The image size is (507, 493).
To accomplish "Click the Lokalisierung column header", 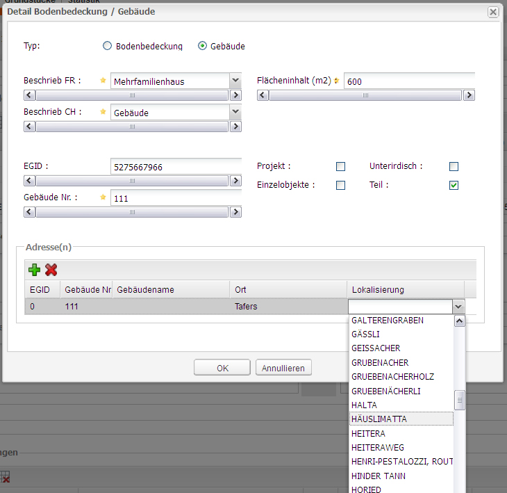I will point(406,290).
